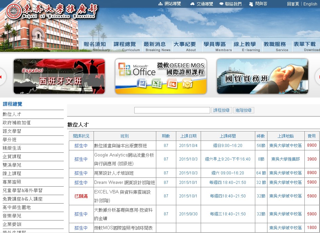Click the 56節 hours cell
This screenshot has width=320, height=233.
pos(261,146)
